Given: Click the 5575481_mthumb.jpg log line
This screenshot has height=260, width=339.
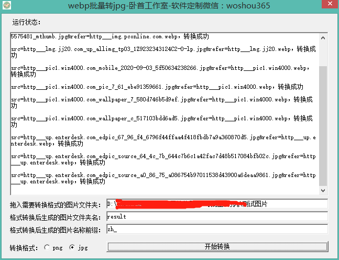Looking at the screenshot, I should click(x=110, y=36).
